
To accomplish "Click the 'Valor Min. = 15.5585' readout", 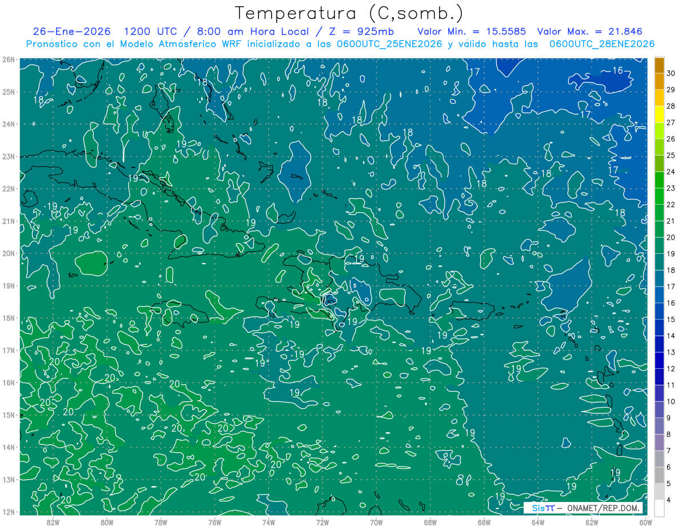I will 472,31.
